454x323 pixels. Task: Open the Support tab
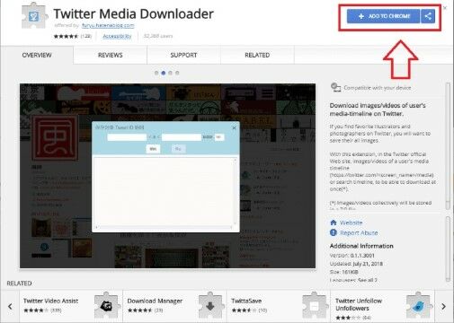click(x=183, y=55)
